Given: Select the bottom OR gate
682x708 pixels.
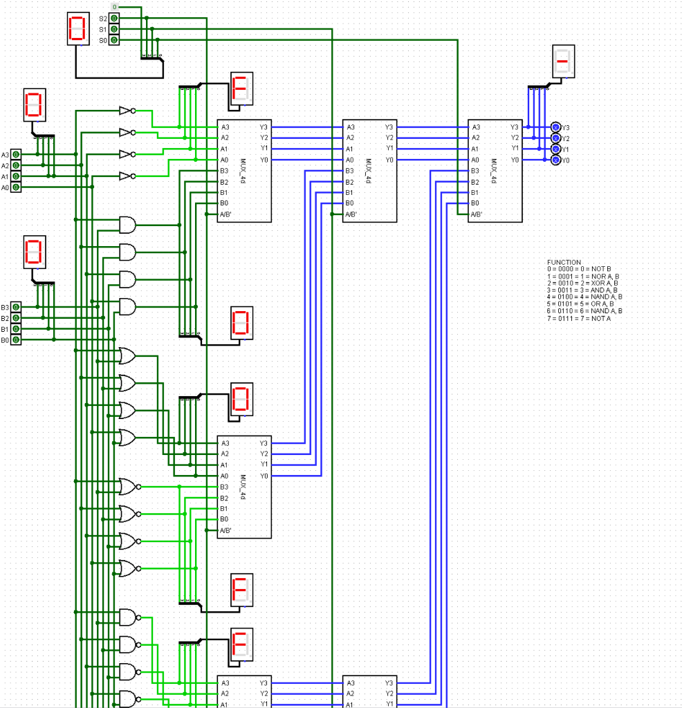Looking at the screenshot, I should point(127,438).
